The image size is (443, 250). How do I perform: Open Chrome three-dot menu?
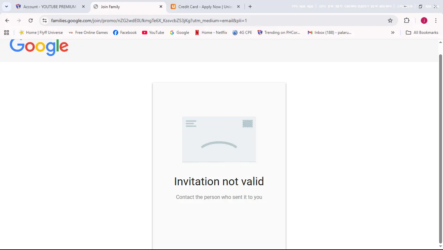point(436,21)
